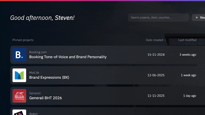Open Booking Tone-of-Voice and Brand Personality project
The width and height of the screenshot is (205, 115).
tap(68, 57)
